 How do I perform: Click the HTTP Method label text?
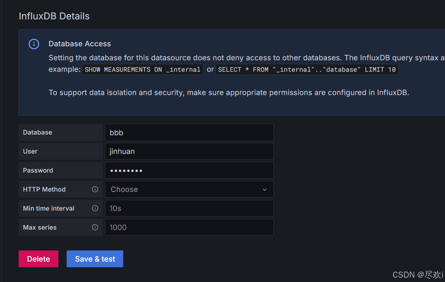[x=44, y=189]
